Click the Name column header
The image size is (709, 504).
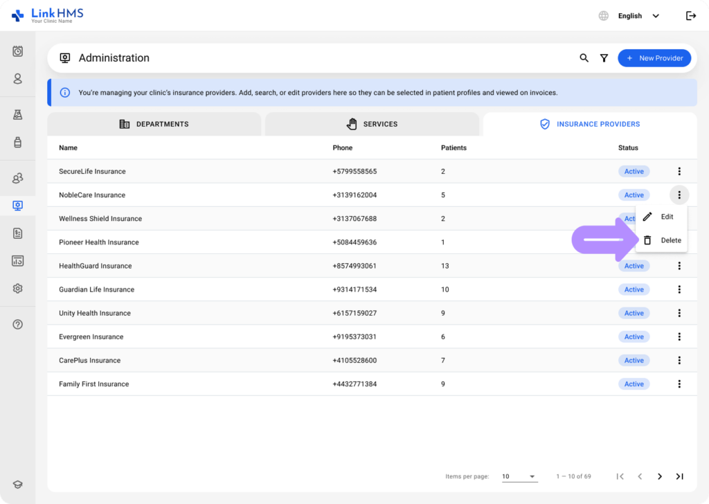point(69,148)
